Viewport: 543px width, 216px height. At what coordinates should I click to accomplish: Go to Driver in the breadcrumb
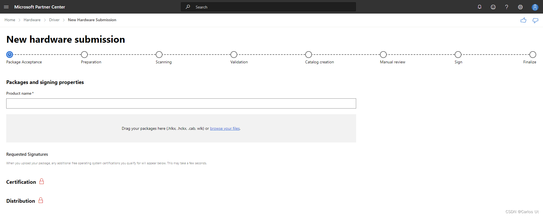54,20
